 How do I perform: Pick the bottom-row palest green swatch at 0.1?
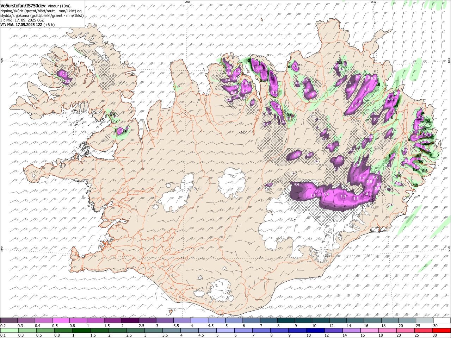pos(9,331)
